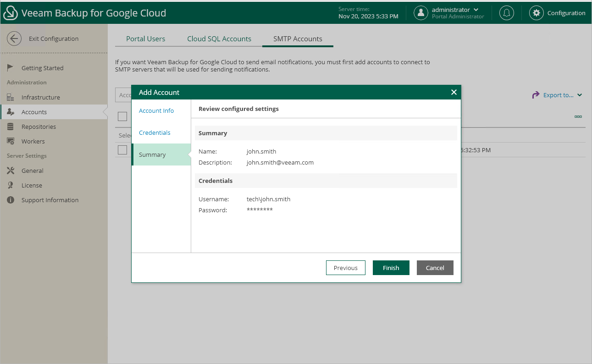Click the Support Information info icon
This screenshot has height=364, width=592.
(11, 200)
